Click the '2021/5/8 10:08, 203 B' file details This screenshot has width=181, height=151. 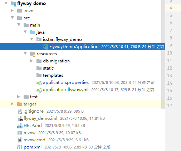111,82
